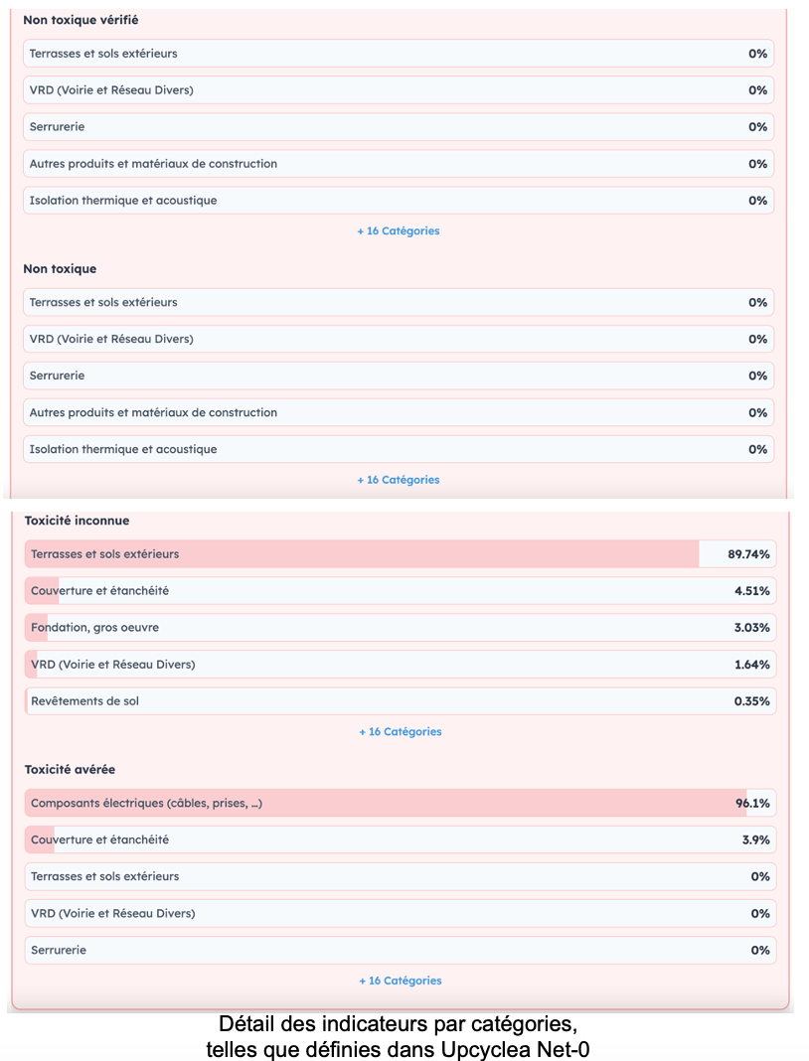Viewport: 809px width, 1061px height.
Task: Select Isolation thermique row under Non toxique vérifié
Action: coord(399,201)
